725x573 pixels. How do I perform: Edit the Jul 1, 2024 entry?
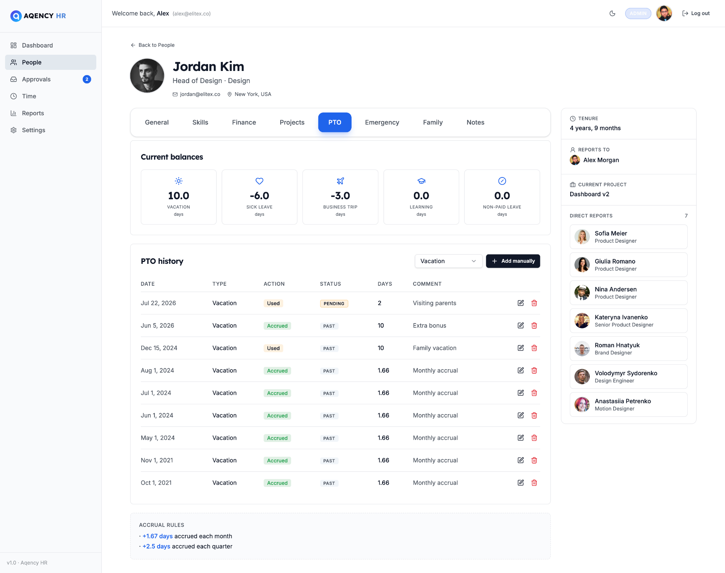tap(520, 393)
